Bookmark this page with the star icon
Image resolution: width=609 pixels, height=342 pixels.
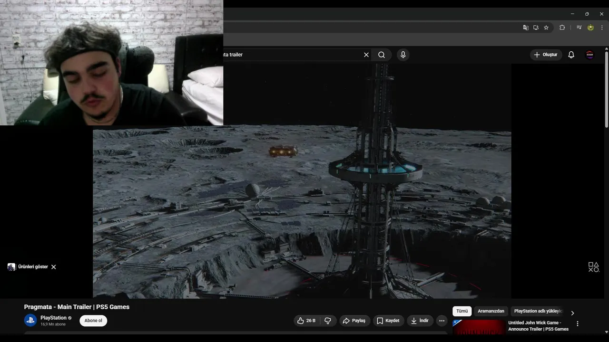546,28
